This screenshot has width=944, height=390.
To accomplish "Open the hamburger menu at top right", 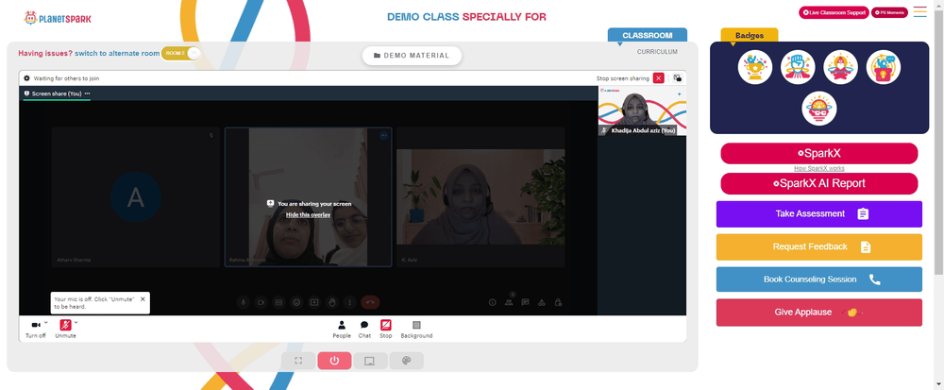I will [919, 12].
